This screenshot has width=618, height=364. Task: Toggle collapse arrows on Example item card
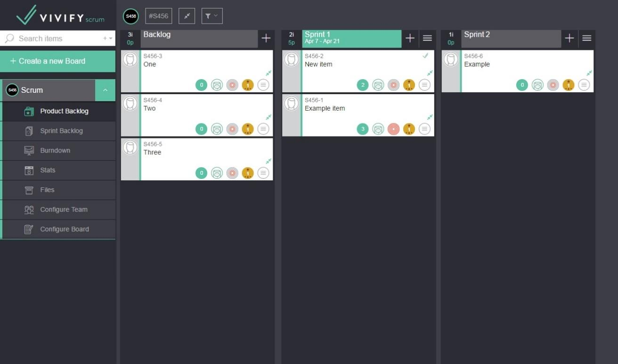click(x=430, y=117)
